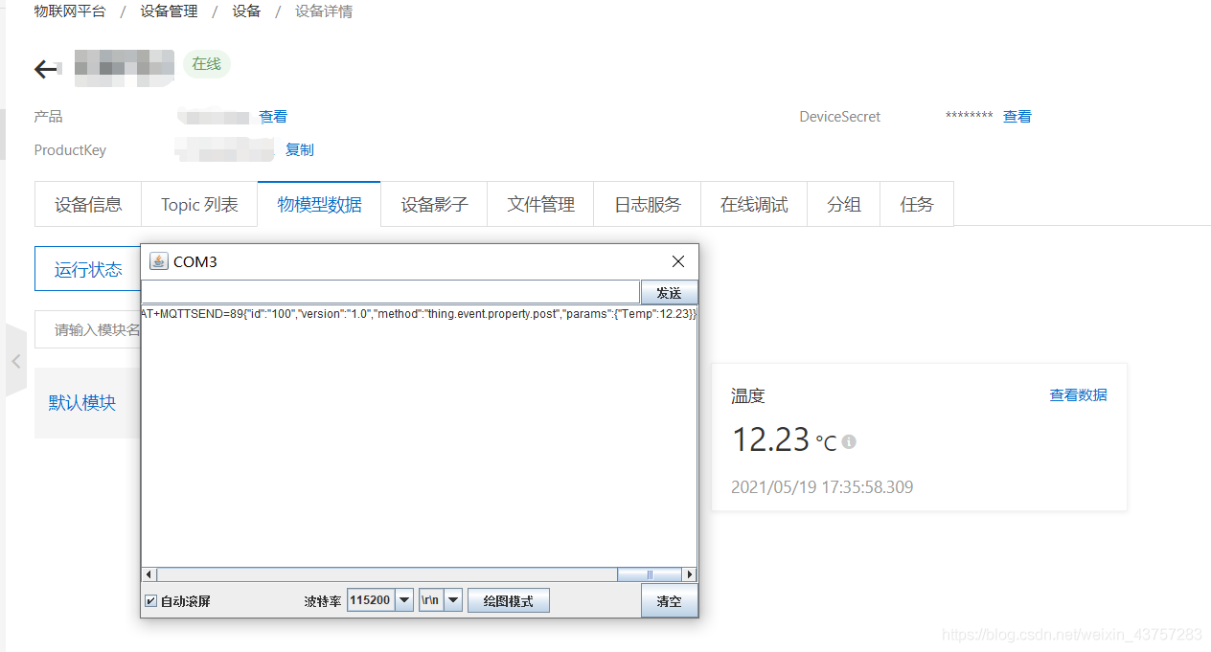The image size is (1211, 652).
Task: Click the temperature info icon beside °C
Action: 849,442
